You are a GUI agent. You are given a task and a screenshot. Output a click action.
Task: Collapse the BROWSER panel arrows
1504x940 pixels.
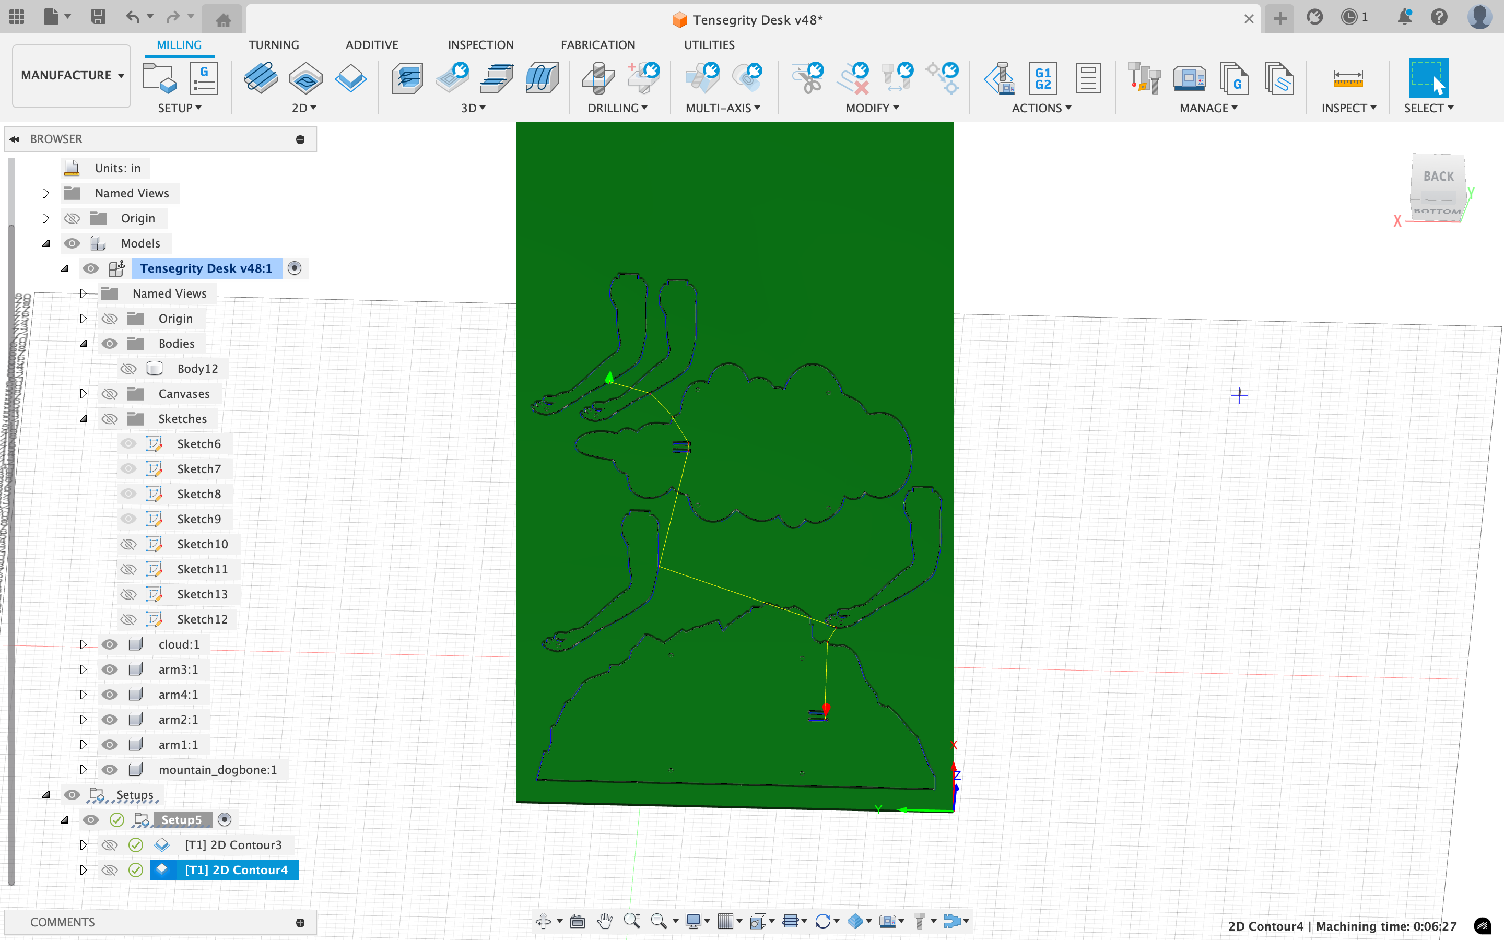tap(15, 139)
